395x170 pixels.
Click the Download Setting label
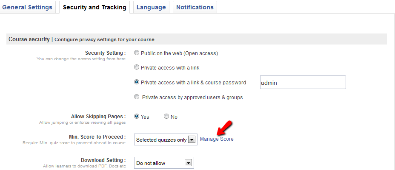(x=103, y=160)
